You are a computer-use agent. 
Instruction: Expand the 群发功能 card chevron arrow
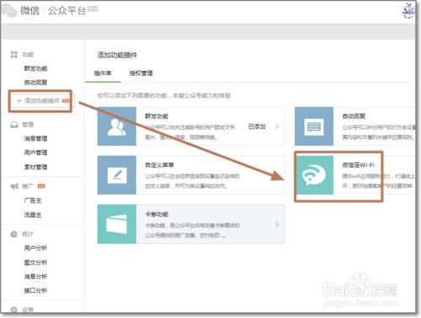pyautogui.click(x=277, y=127)
